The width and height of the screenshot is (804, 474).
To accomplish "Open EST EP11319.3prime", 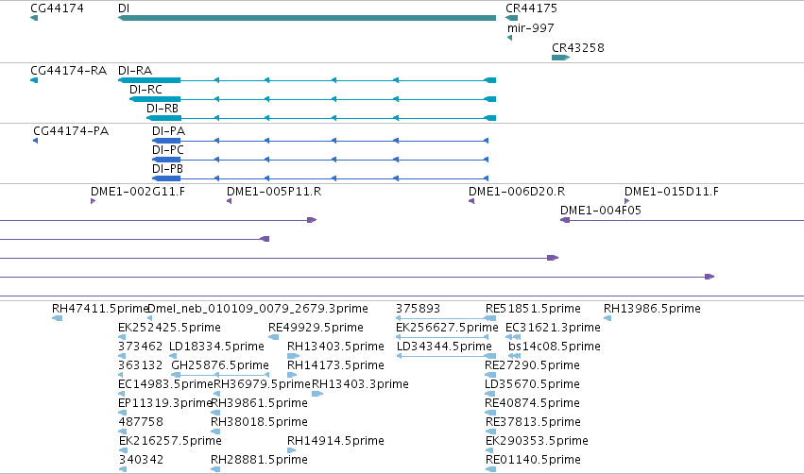I will (x=165, y=403).
